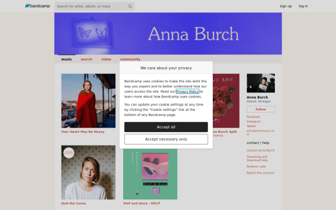Image resolution: width=336 pixels, height=210 pixels.
Task: Click Your Heart May Be Heavy title link
Action: click(83, 132)
